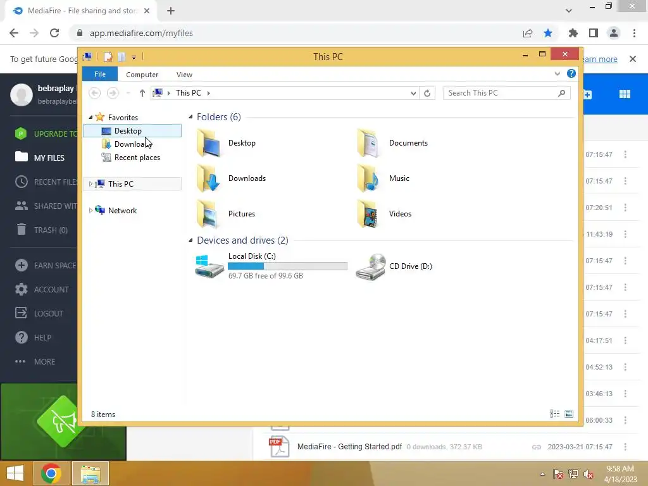Click Chrome address bar URL
648x486 pixels.
[141, 33]
